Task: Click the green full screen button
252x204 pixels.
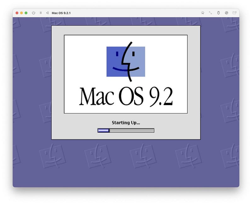Action: (x=26, y=13)
